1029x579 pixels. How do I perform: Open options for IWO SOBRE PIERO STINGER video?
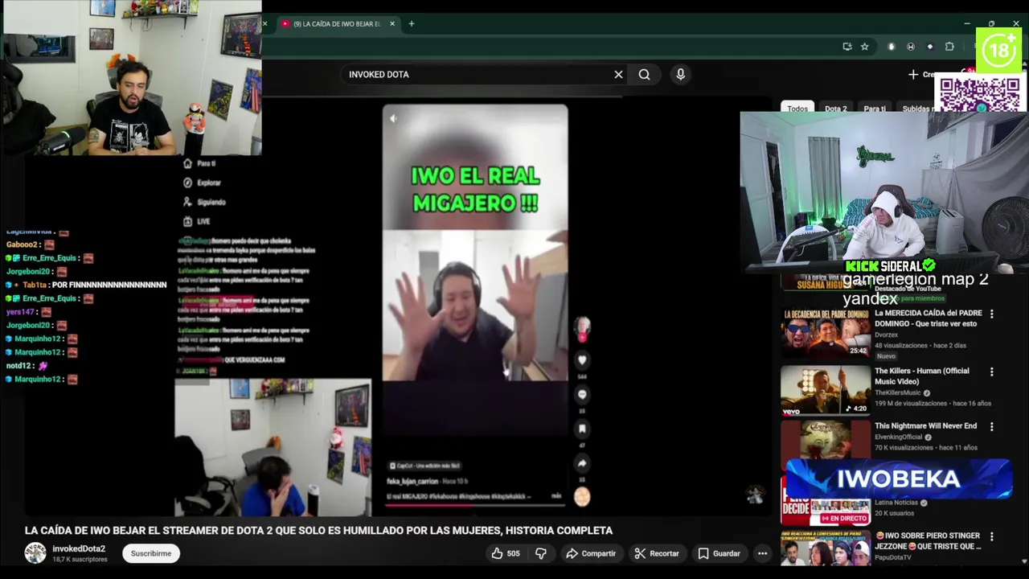click(991, 536)
